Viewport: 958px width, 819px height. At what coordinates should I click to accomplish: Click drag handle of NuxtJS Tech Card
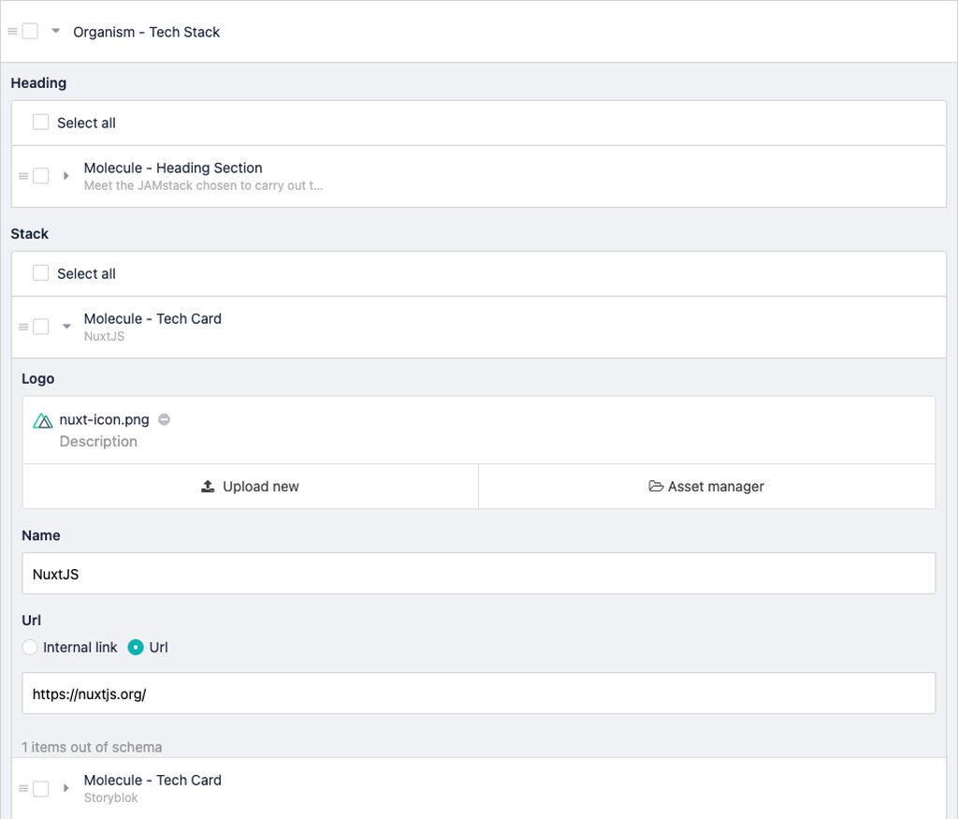click(x=23, y=327)
